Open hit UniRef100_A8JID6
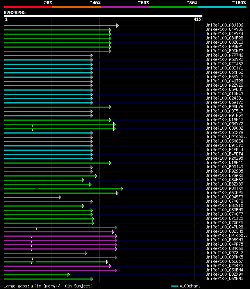Screen dimensions: 250x289 tap(224, 25)
